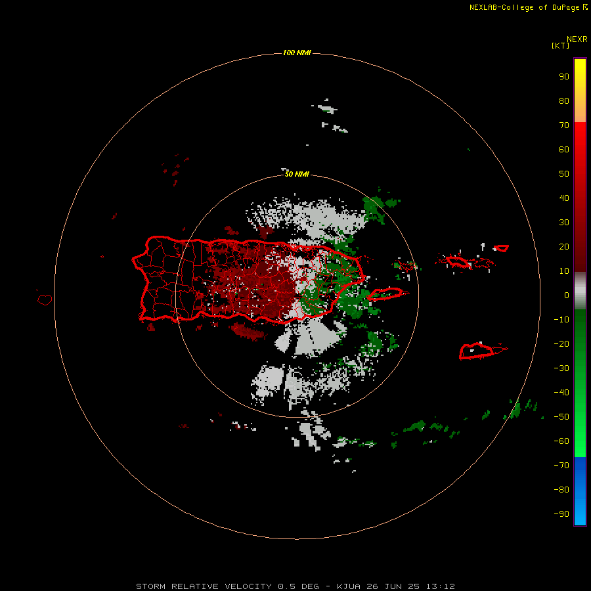591x591 pixels.
Task: Click the 'NEXR' label above the color scale
Action: [577, 39]
